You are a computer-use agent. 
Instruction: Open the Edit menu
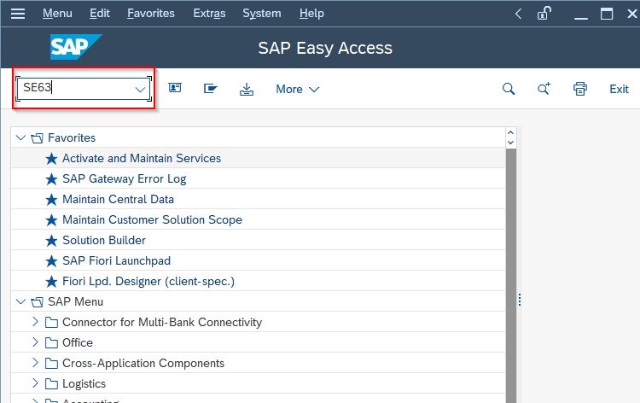(x=100, y=14)
